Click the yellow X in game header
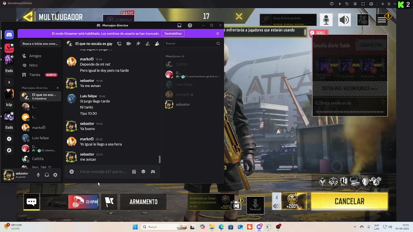 pyautogui.click(x=239, y=16)
